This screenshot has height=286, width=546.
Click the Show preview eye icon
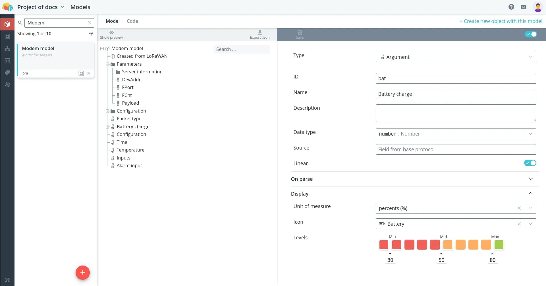pyautogui.click(x=111, y=33)
